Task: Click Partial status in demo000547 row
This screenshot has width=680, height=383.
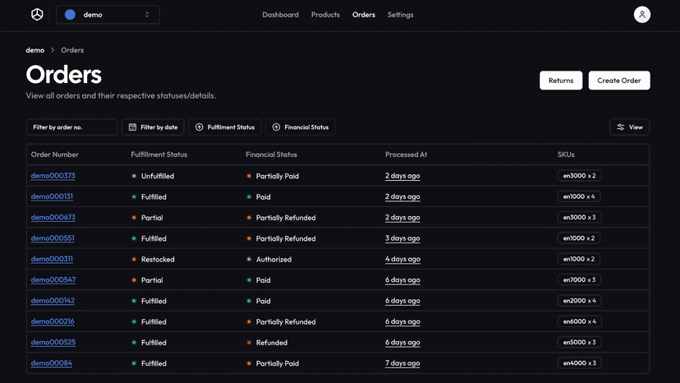Action: tap(152, 280)
